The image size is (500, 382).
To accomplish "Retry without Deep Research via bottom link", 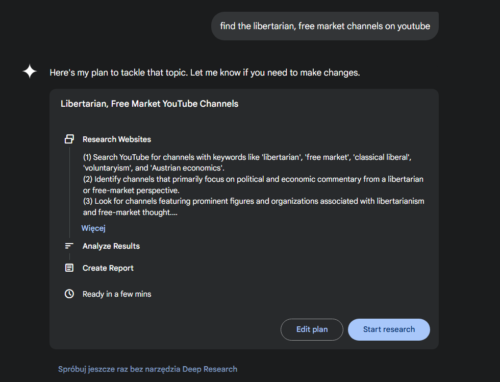I will [147, 369].
